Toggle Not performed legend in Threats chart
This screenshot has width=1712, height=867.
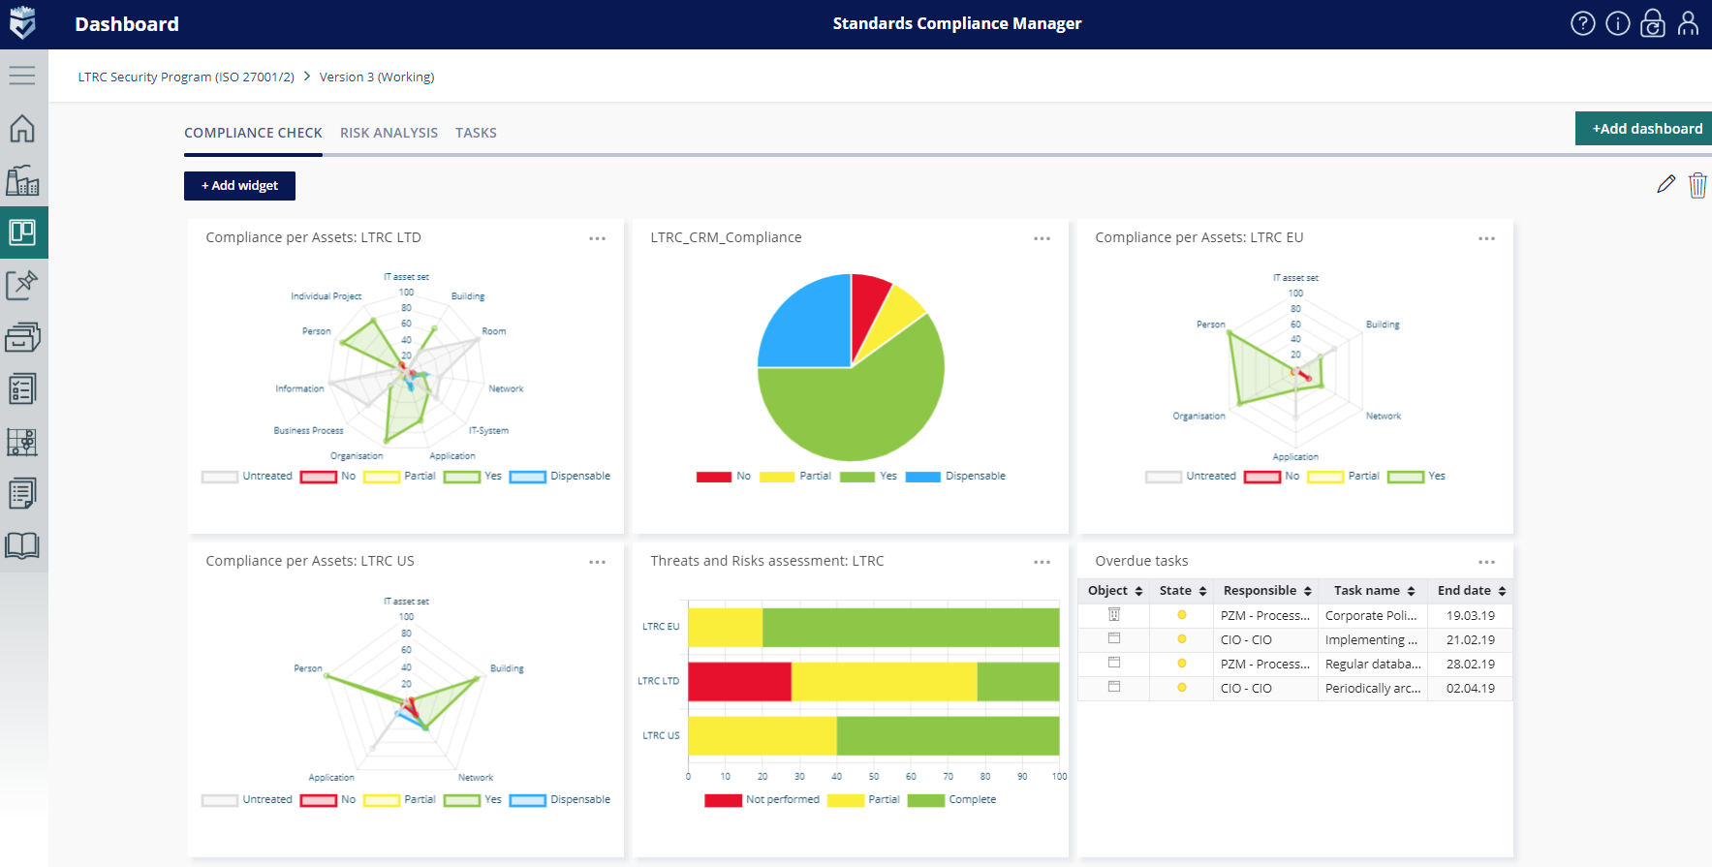pyautogui.click(x=762, y=800)
